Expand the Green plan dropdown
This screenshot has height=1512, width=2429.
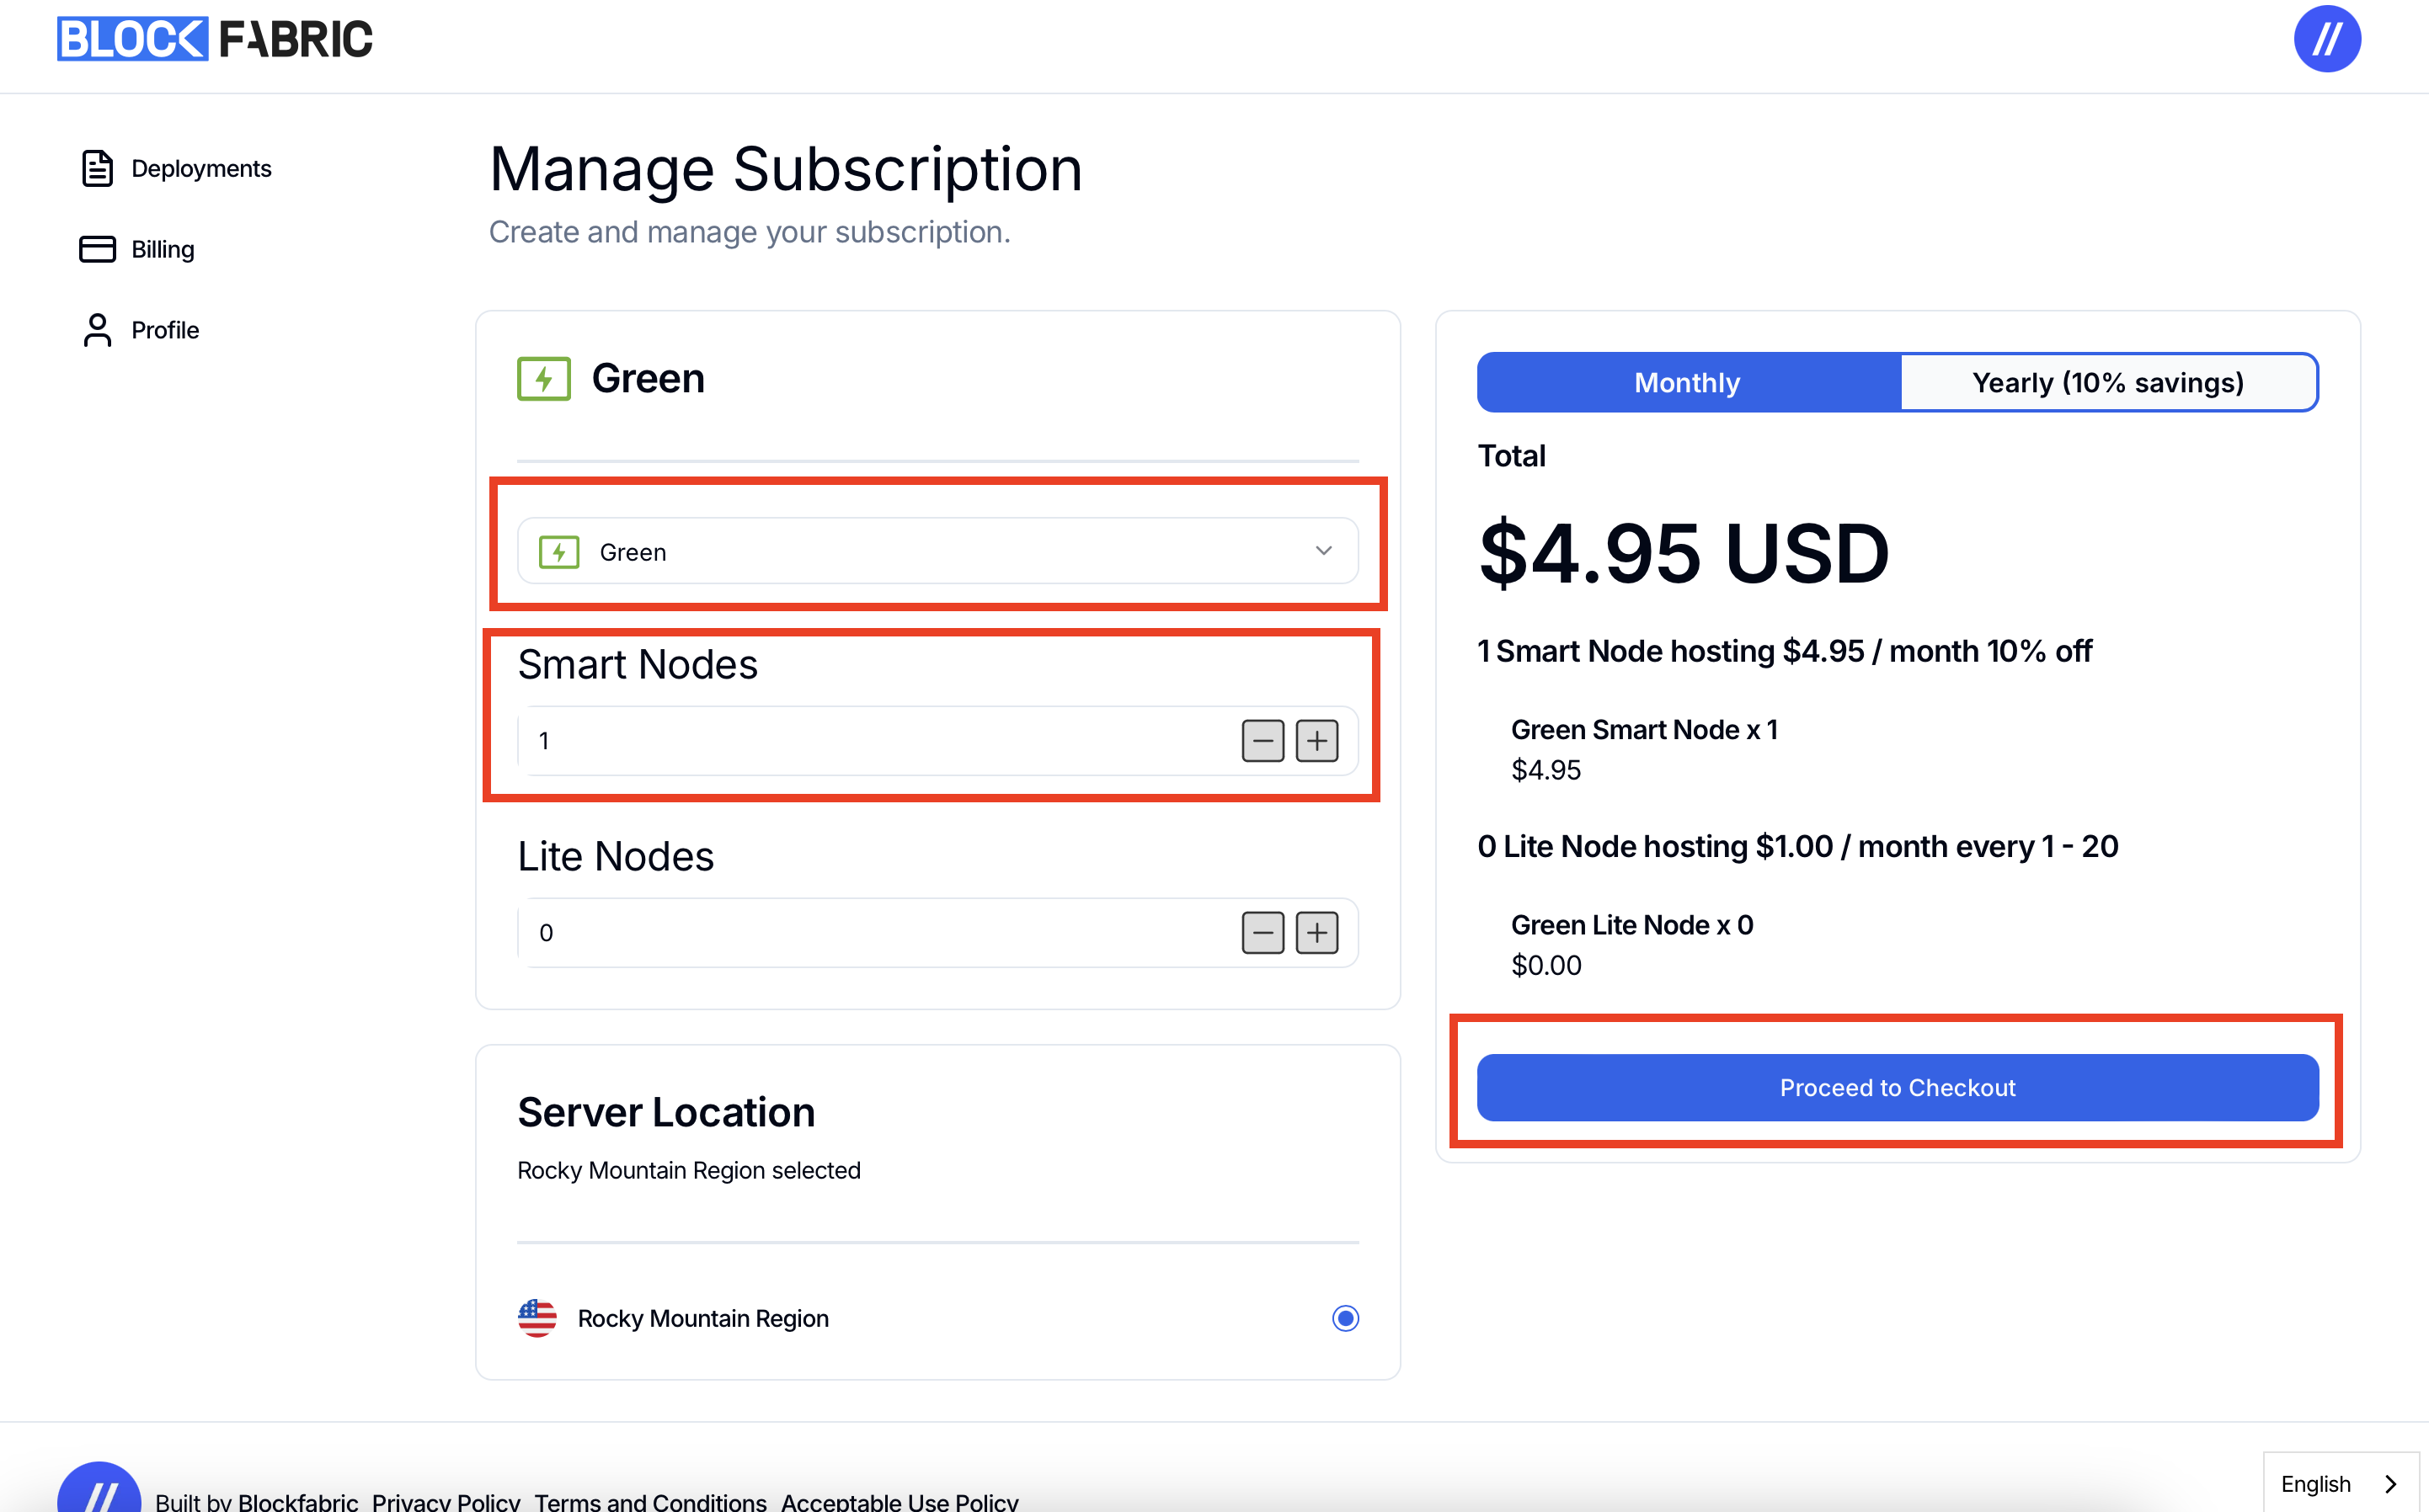tap(937, 551)
